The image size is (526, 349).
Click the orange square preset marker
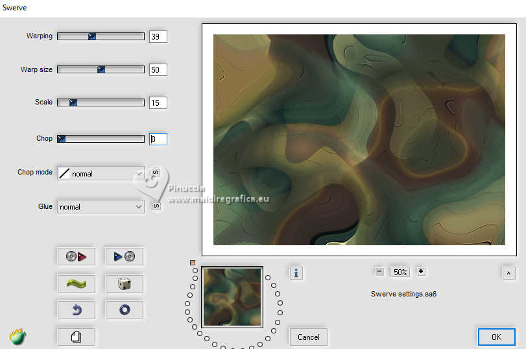tap(193, 263)
